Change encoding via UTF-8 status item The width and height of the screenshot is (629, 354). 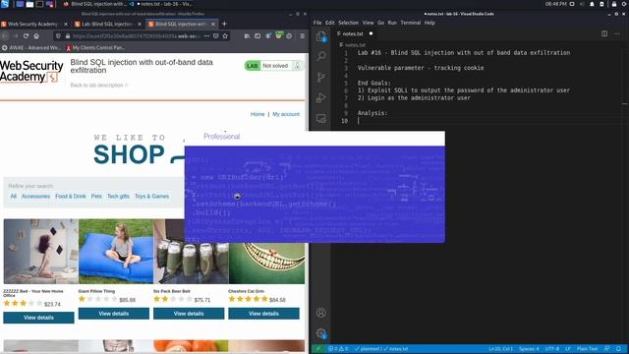[x=552, y=349]
